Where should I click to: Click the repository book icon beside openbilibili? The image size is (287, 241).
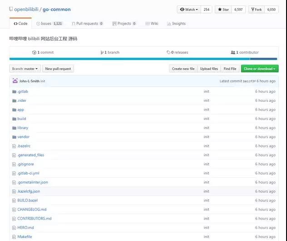point(11,9)
